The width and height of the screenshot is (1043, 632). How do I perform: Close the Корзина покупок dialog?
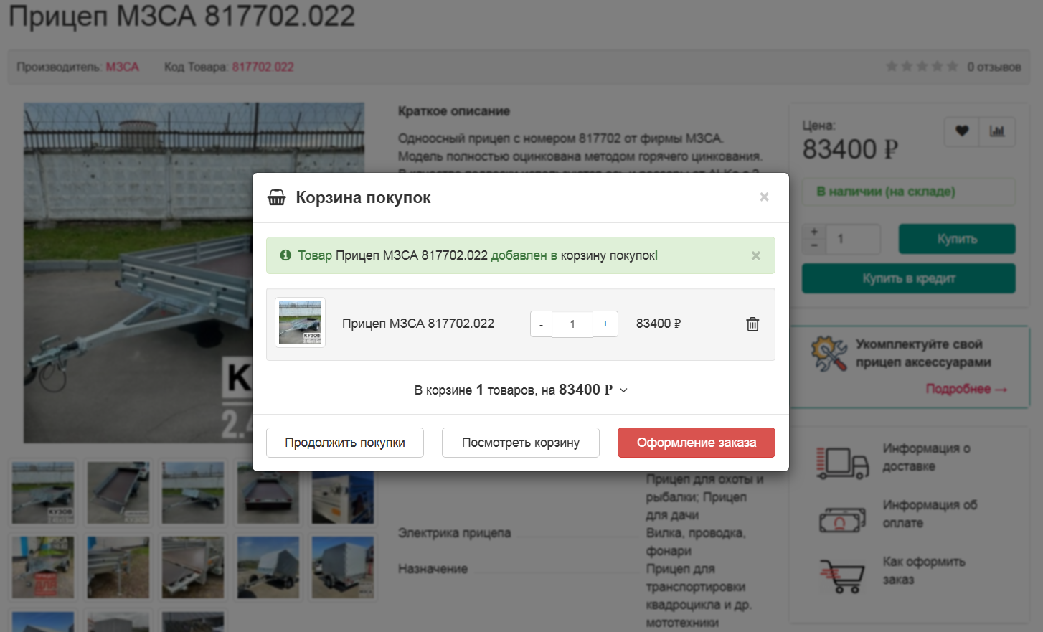coord(764,197)
